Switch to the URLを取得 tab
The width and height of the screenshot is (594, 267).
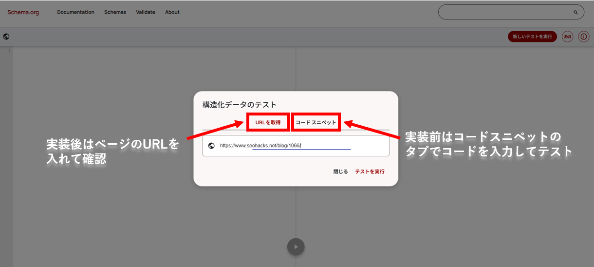tap(268, 122)
